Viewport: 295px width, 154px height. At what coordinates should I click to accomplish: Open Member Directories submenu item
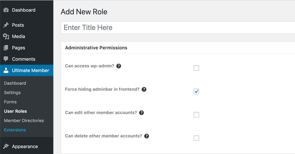click(x=24, y=121)
